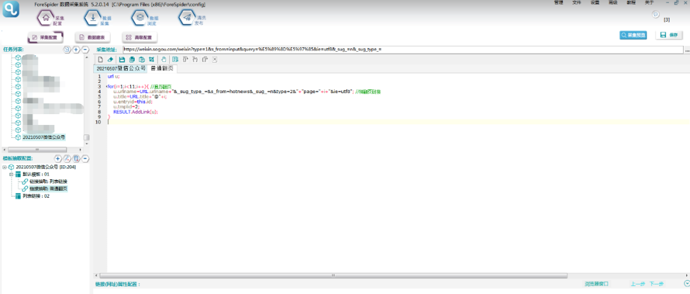The width and height of the screenshot is (690, 294).
Task: Click the 采集预览 preview button
Action: (x=633, y=35)
